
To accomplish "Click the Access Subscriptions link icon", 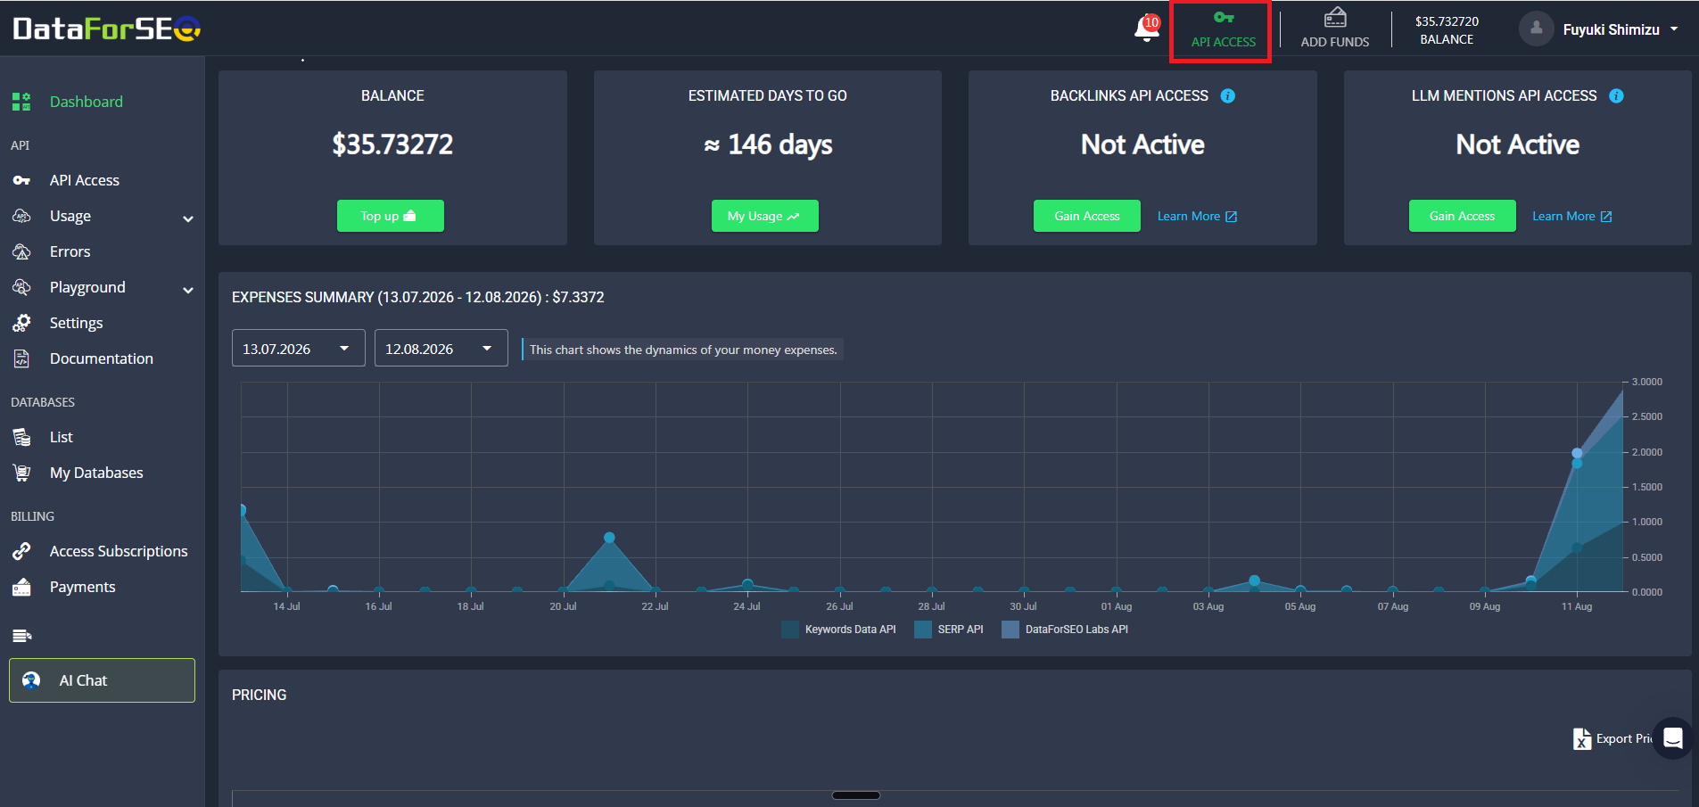I will click(x=21, y=551).
